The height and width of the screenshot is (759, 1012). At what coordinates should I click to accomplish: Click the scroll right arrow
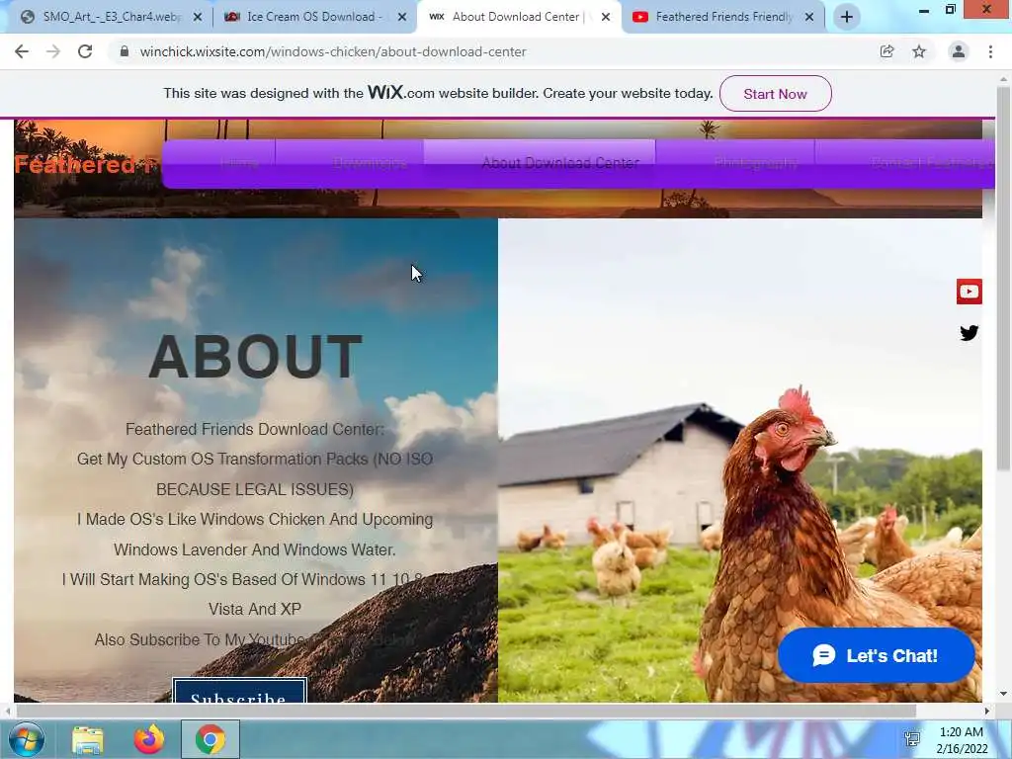tap(987, 711)
